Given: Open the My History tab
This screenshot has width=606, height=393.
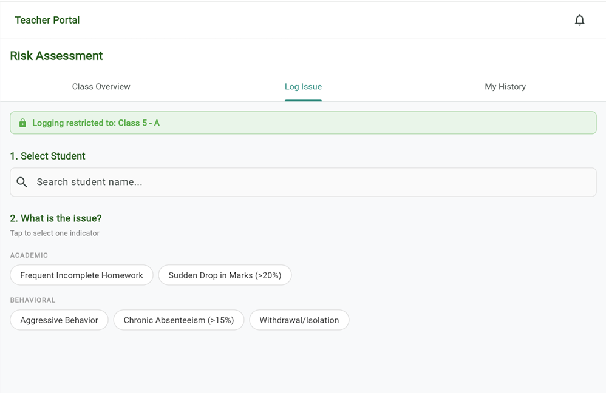Looking at the screenshot, I should 505,87.
